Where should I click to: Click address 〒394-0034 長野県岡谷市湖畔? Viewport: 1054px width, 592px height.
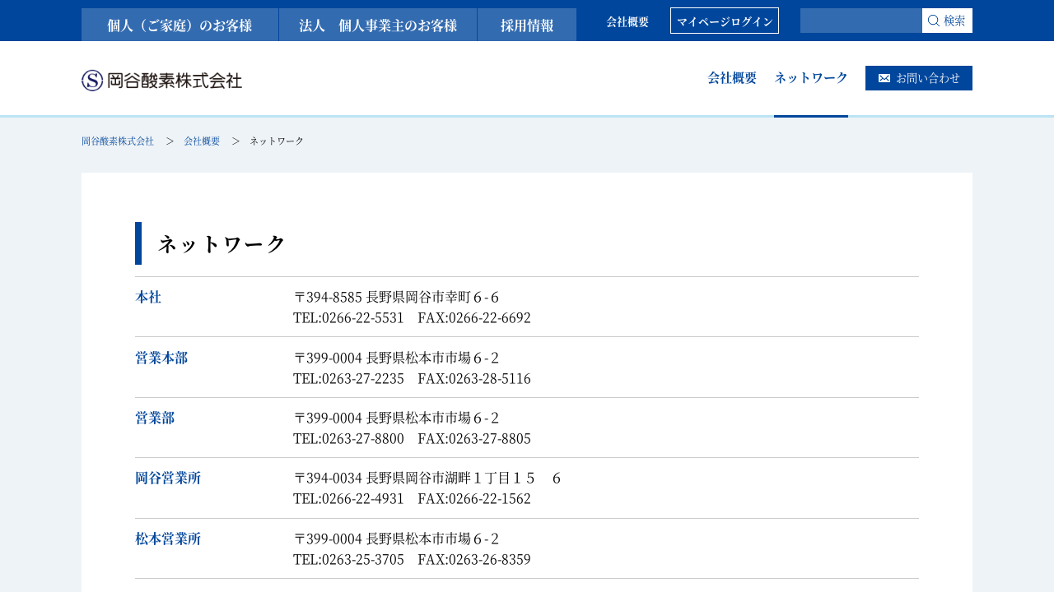point(427,478)
